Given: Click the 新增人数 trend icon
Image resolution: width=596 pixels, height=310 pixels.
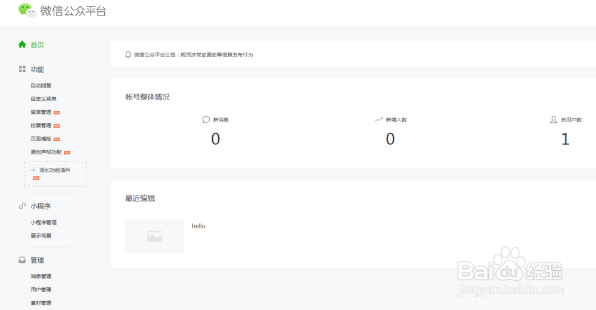Looking at the screenshot, I should 378,119.
